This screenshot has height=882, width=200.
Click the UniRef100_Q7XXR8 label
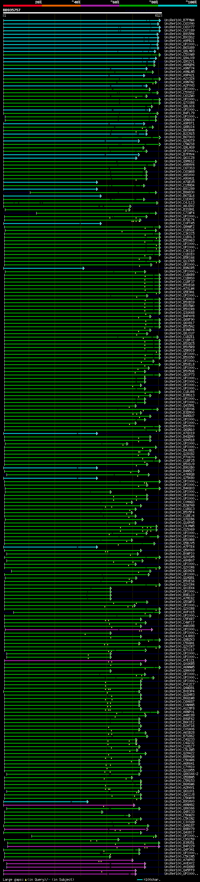[179, 103]
